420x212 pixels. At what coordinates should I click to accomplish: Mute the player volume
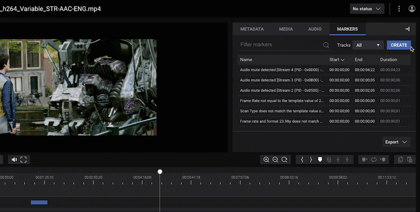click(14, 160)
